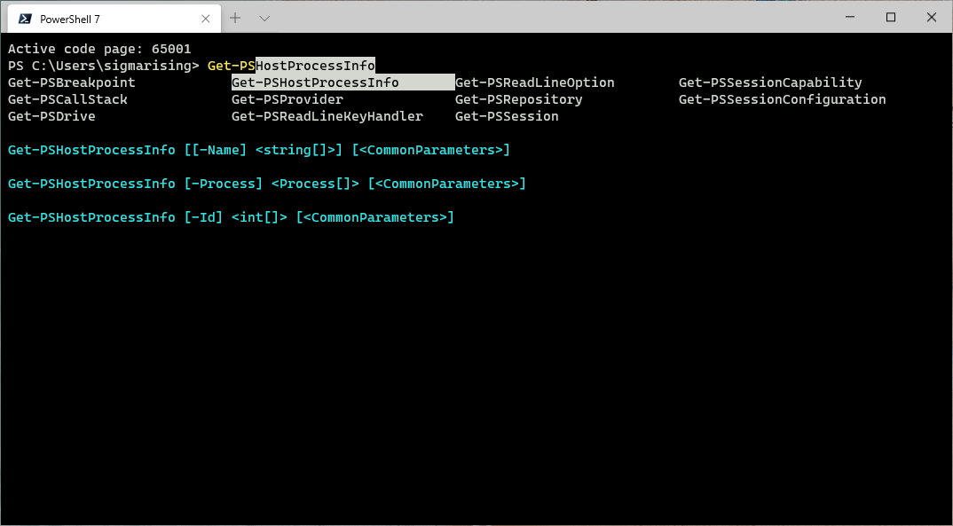Close the PowerShell 7 tab

pyautogui.click(x=205, y=18)
